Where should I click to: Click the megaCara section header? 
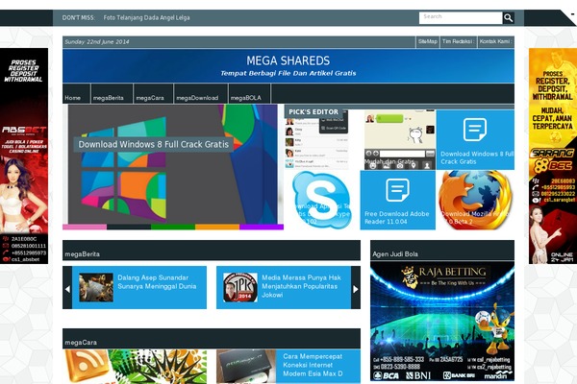[x=212, y=339]
